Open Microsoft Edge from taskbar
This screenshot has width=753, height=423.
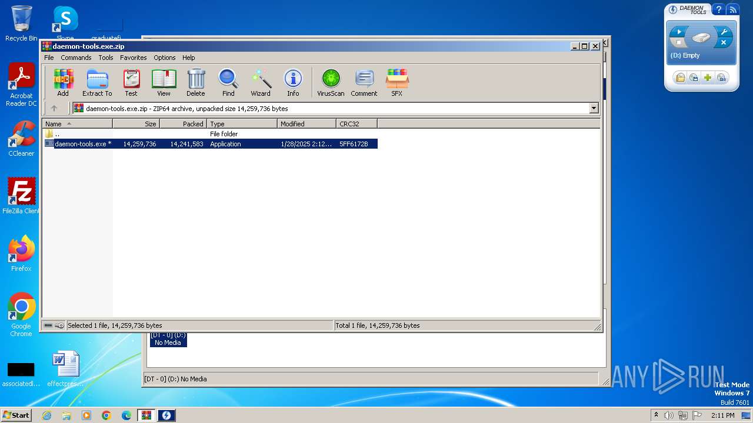click(x=126, y=415)
